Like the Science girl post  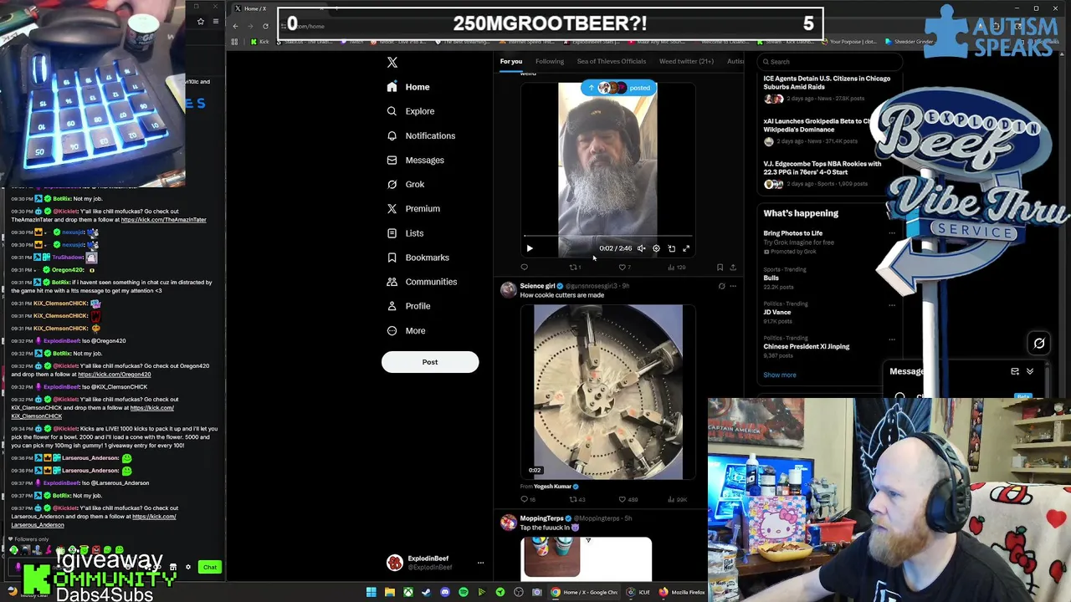627,499
